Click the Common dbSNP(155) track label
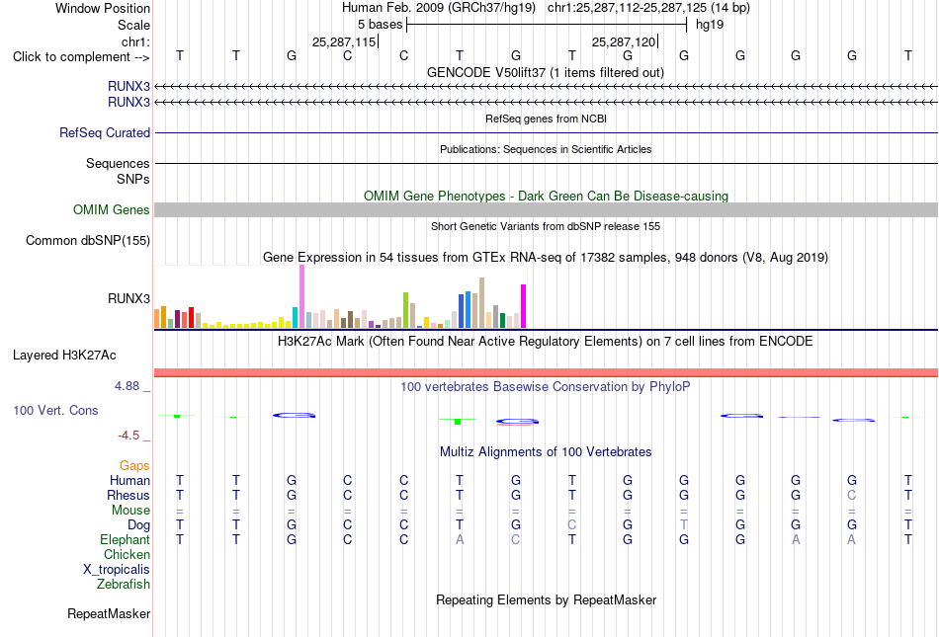Screen dimensions: 939x637 88,240
